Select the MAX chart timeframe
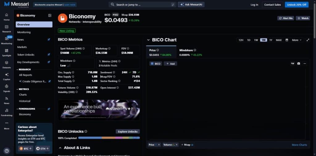Image resolution: width=316 pixels, height=156 pixels. 279,40
